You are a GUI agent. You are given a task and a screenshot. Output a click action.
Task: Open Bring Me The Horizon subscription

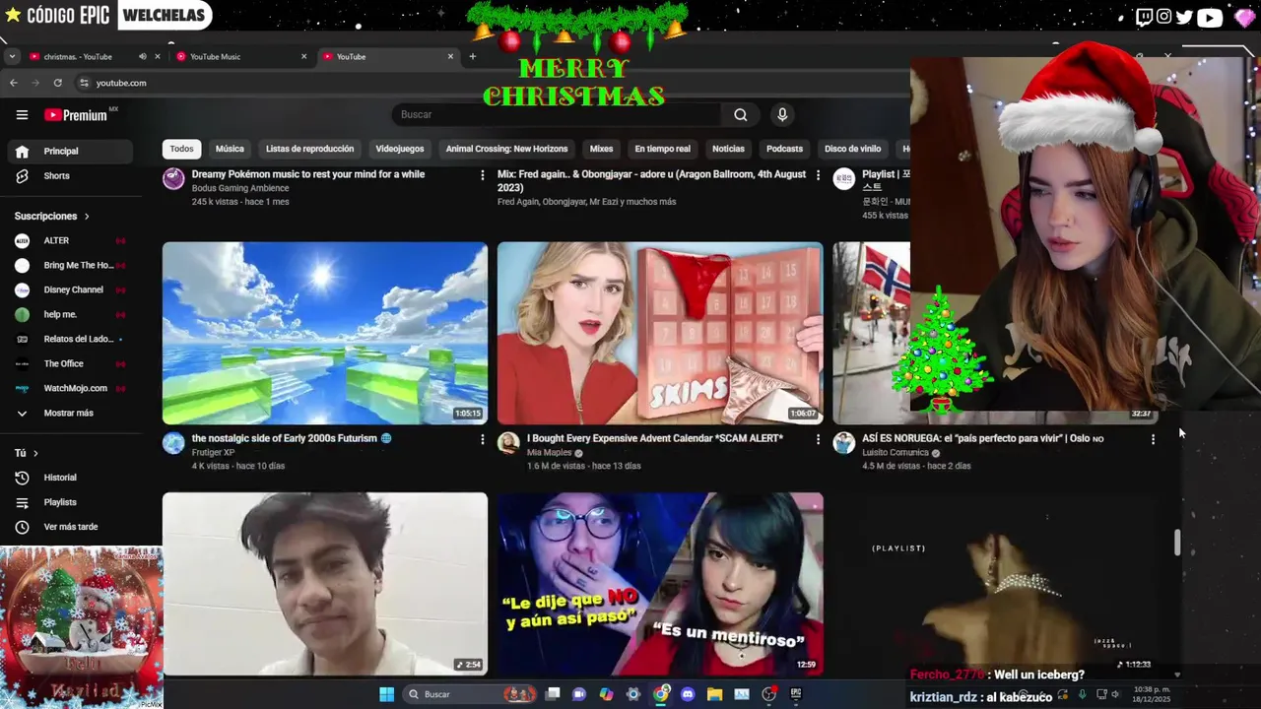pos(69,266)
